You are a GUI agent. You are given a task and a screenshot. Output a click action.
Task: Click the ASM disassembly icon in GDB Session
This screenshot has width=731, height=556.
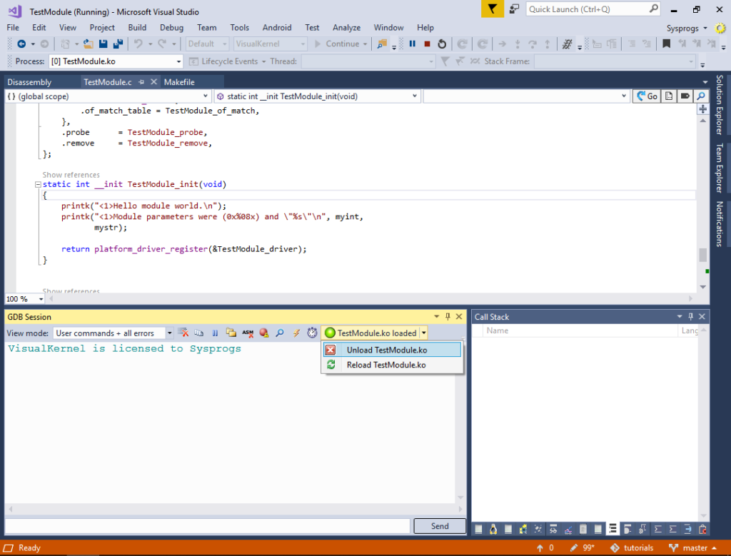click(248, 333)
